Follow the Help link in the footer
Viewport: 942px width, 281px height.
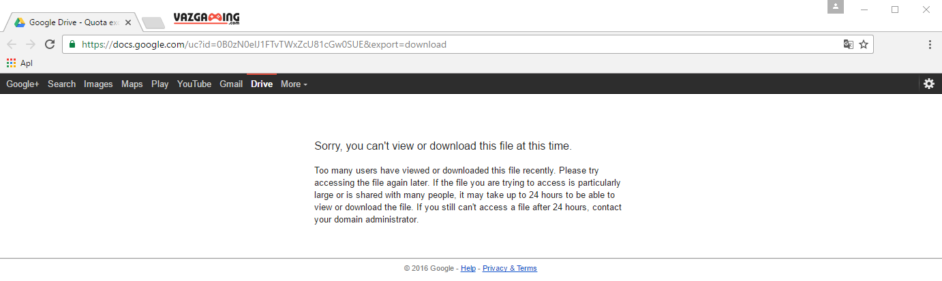[x=468, y=268]
